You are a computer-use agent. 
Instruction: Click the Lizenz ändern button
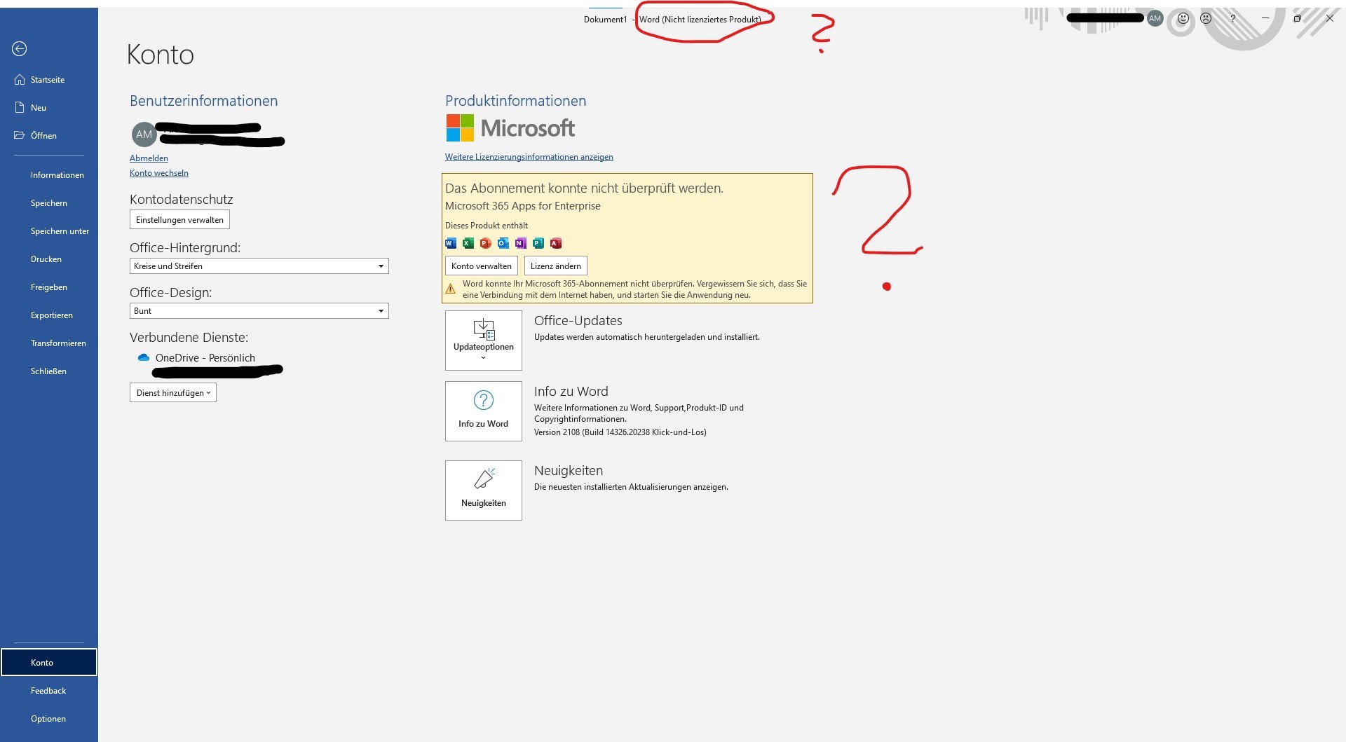click(x=556, y=266)
